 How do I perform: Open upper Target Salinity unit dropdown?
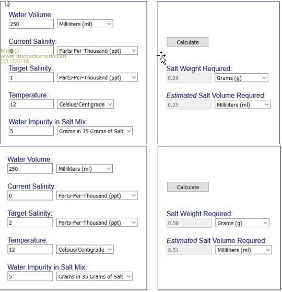pyautogui.click(x=97, y=77)
